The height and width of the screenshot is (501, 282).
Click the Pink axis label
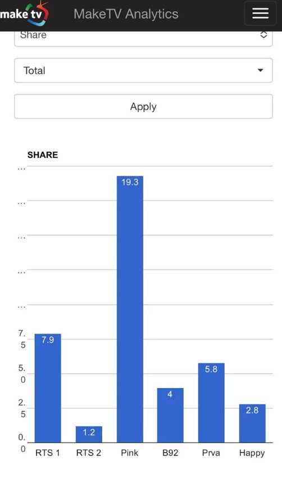point(130,453)
